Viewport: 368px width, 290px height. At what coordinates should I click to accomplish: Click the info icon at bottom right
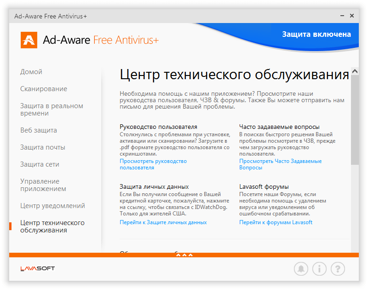click(x=319, y=269)
